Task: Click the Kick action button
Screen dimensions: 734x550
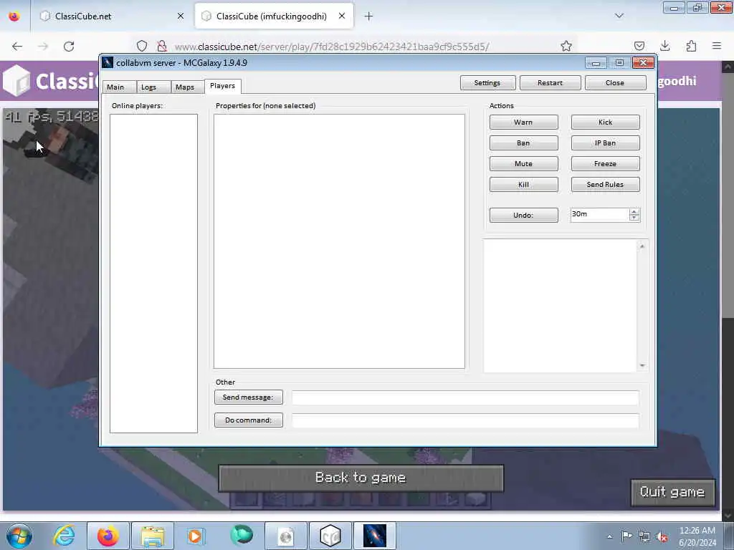Action: coord(605,122)
